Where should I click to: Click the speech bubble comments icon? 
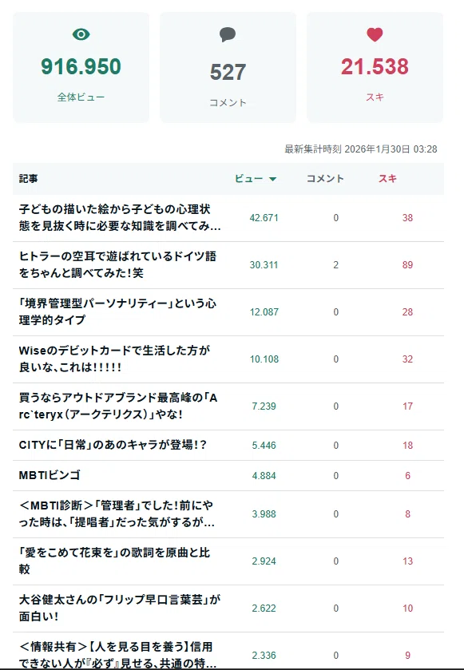pyautogui.click(x=228, y=34)
